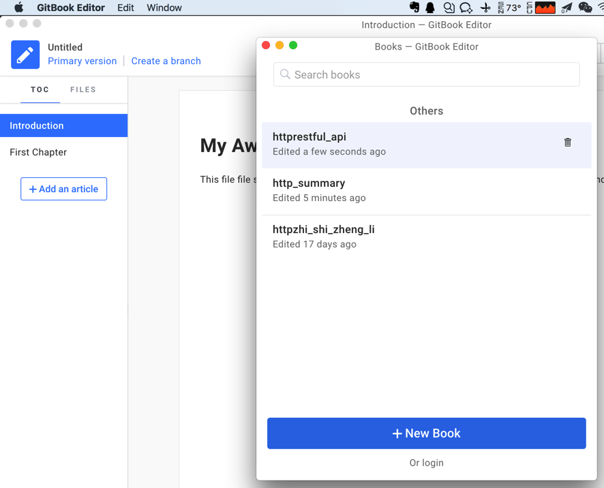
Task: Click Create a branch link
Action: pyautogui.click(x=166, y=61)
